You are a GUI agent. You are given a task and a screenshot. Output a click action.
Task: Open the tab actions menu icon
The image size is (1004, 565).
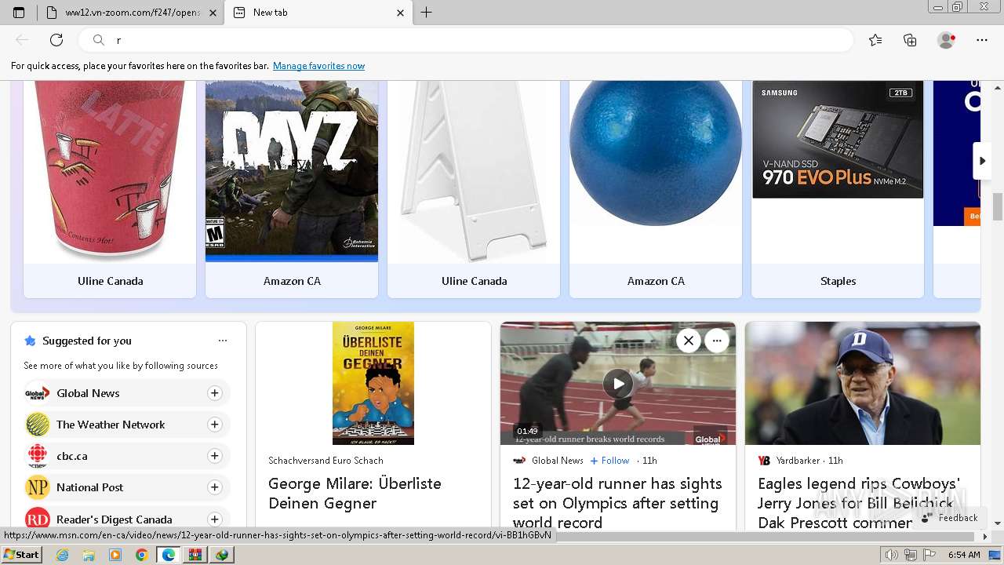(19, 13)
